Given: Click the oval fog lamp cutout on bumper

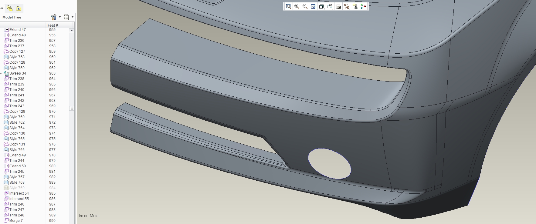Looking at the screenshot, I should 330,163.
